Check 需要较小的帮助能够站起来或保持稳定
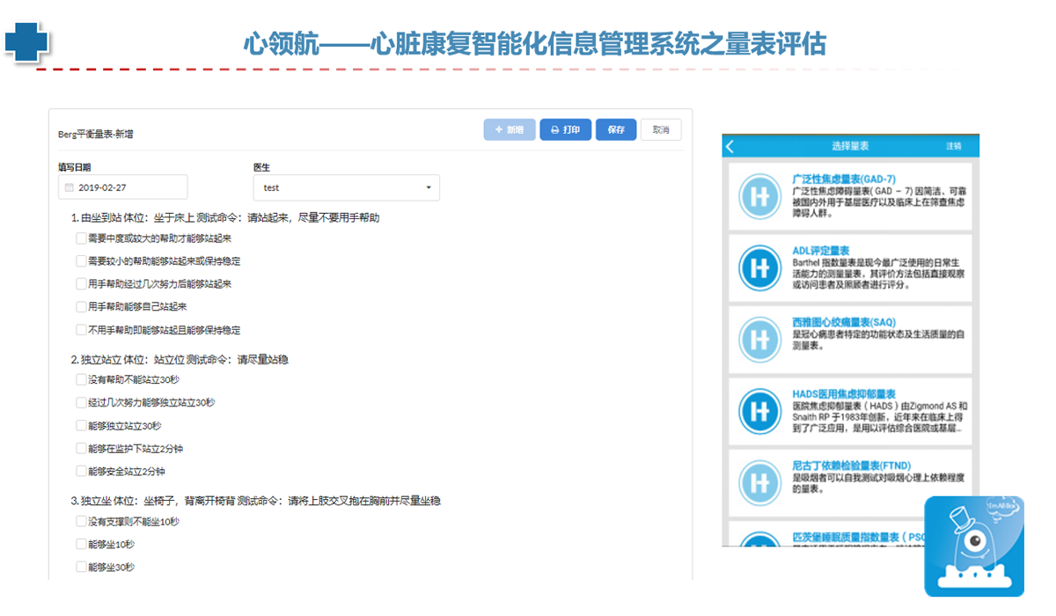This screenshot has height=616, width=1056. [81, 261]
